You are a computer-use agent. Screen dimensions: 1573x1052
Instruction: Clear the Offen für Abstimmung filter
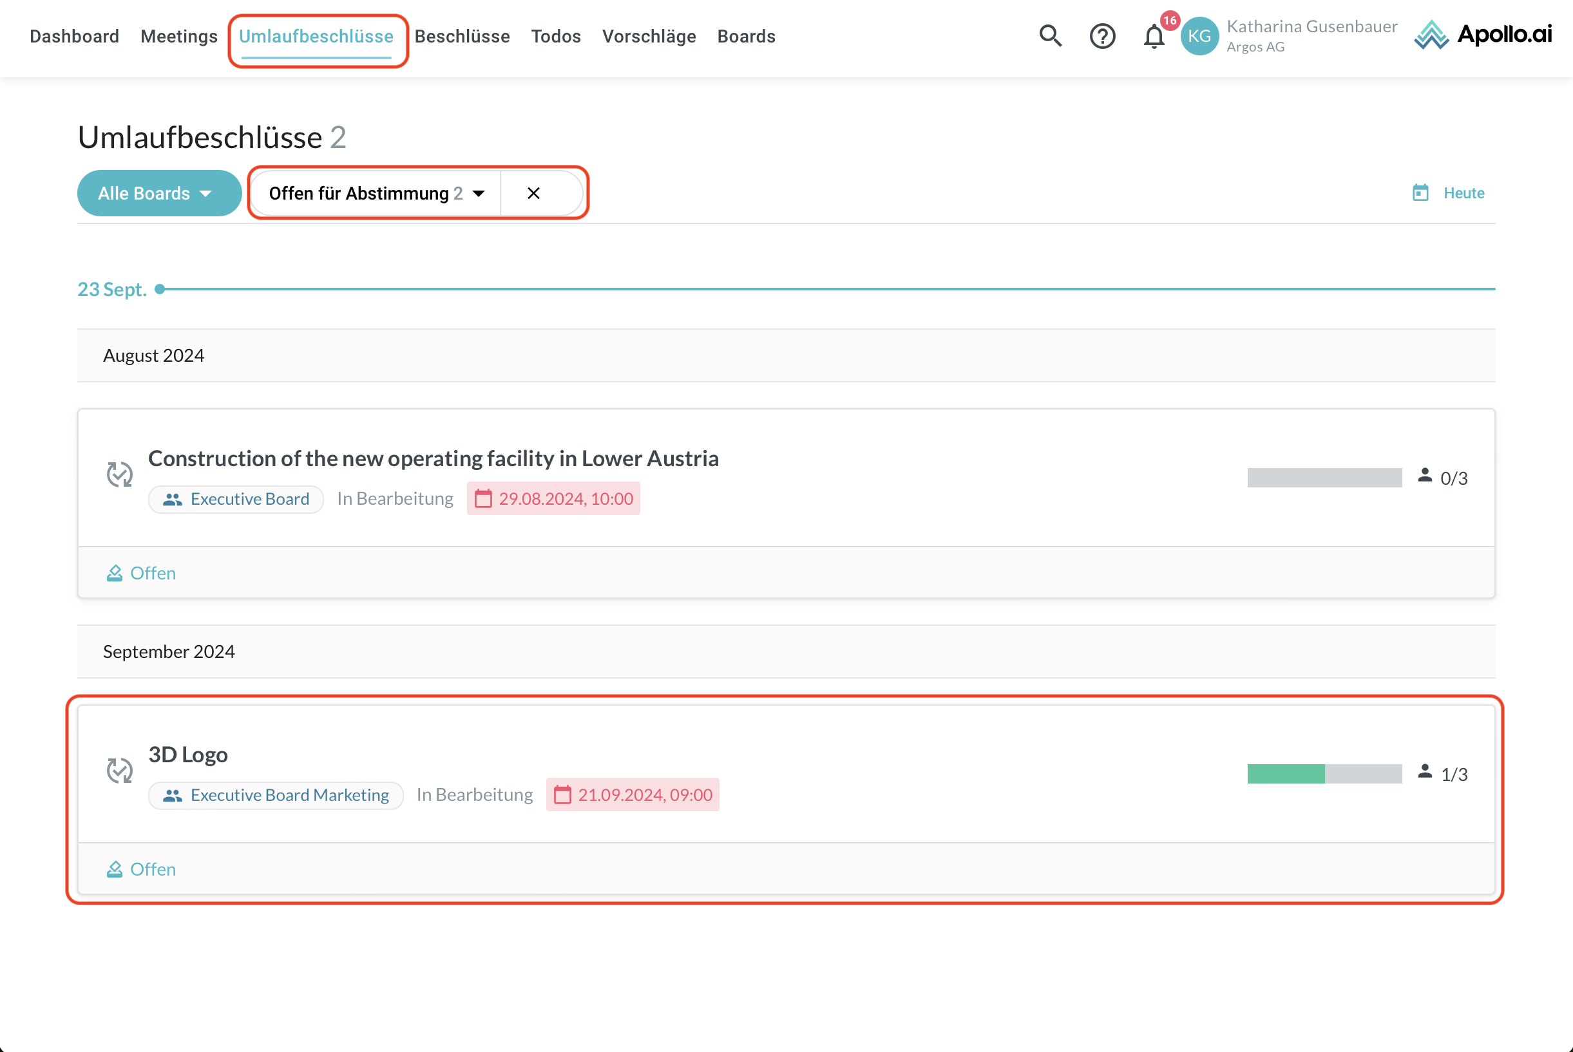(533, 193)
